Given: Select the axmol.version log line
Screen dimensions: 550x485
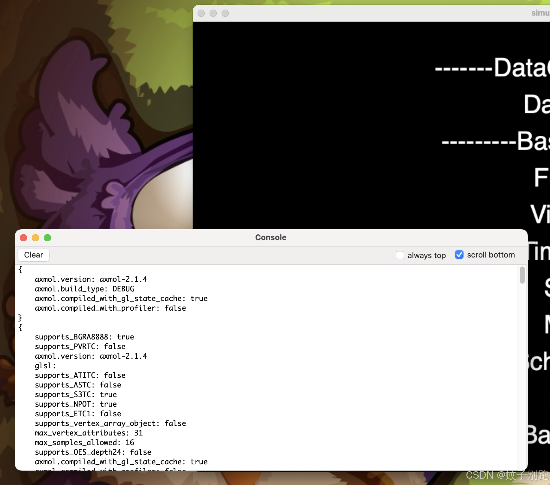Looking at the screenshot, I should [90, 279].
